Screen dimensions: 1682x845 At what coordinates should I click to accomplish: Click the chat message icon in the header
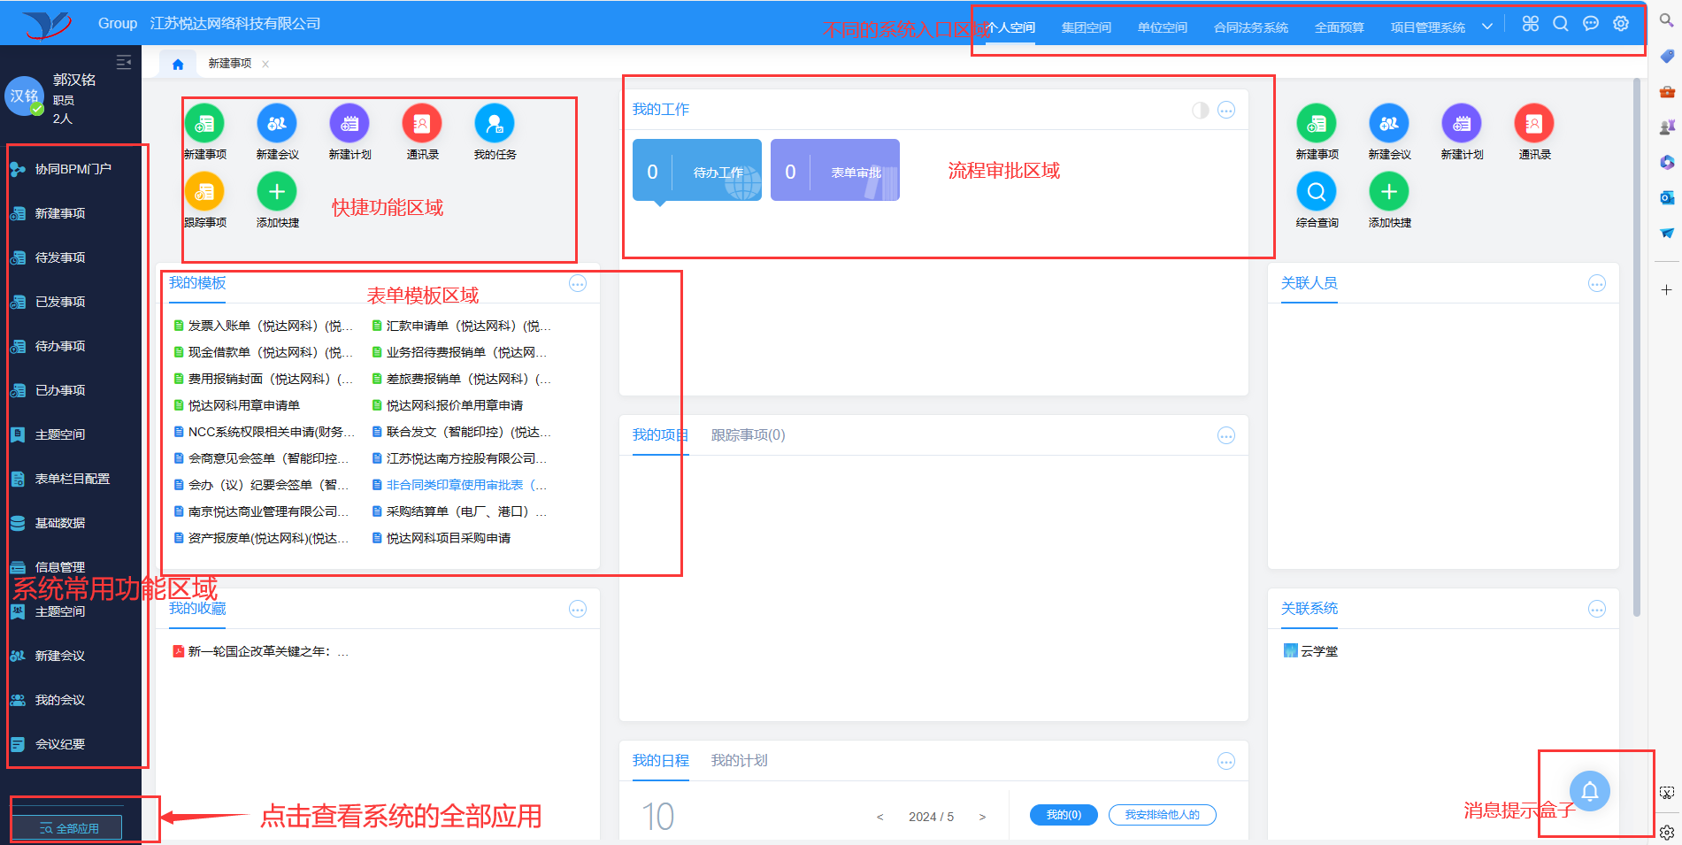click(1590, 24)
